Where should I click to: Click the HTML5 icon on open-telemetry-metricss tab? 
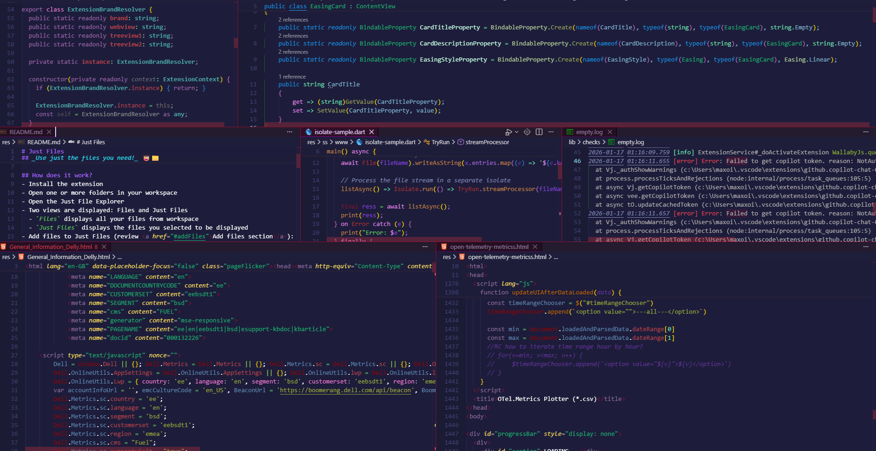point(444,247)
